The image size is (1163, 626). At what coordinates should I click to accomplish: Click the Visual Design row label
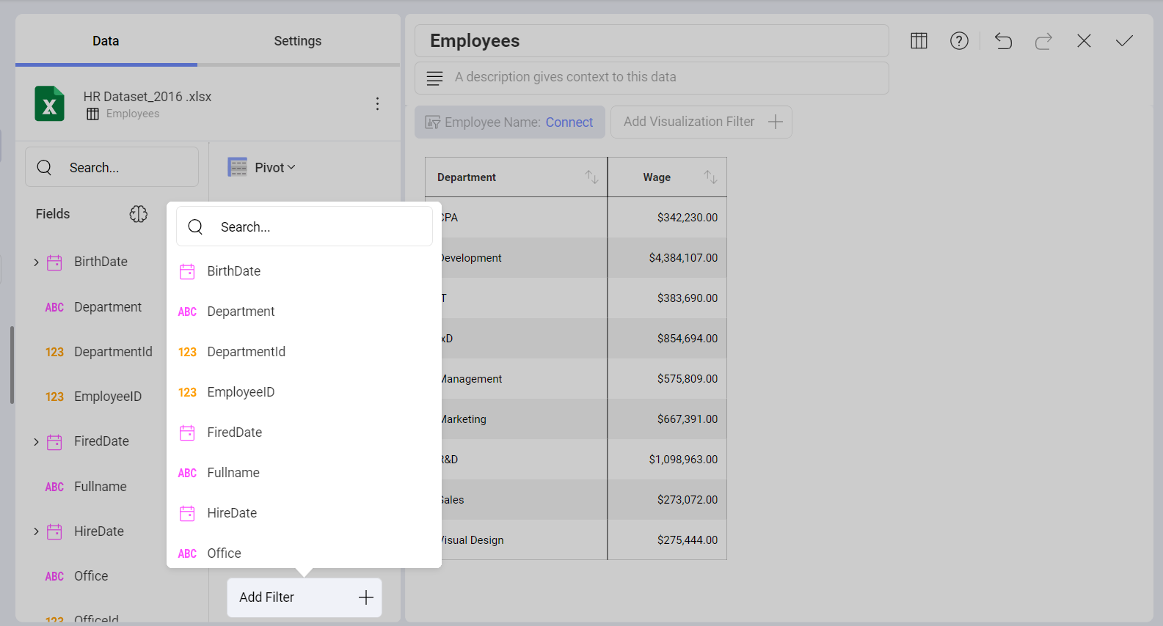click(x=473, y=540)
